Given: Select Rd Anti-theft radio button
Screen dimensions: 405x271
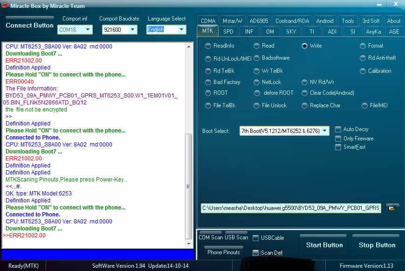Looking at the screenshot, I should click(x=378, y=58).
